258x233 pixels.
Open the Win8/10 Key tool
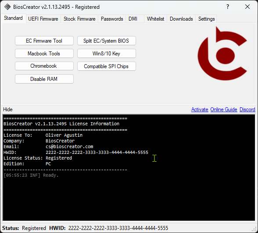pos(107,54)
